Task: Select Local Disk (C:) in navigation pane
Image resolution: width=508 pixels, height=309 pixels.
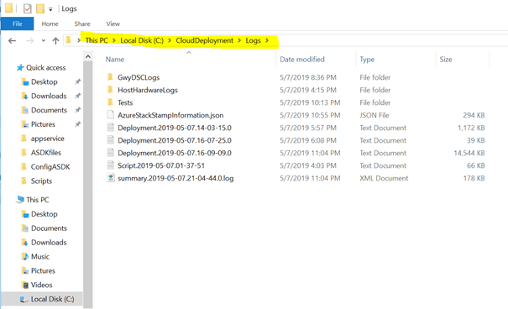Action: click(x=53, y=299)
